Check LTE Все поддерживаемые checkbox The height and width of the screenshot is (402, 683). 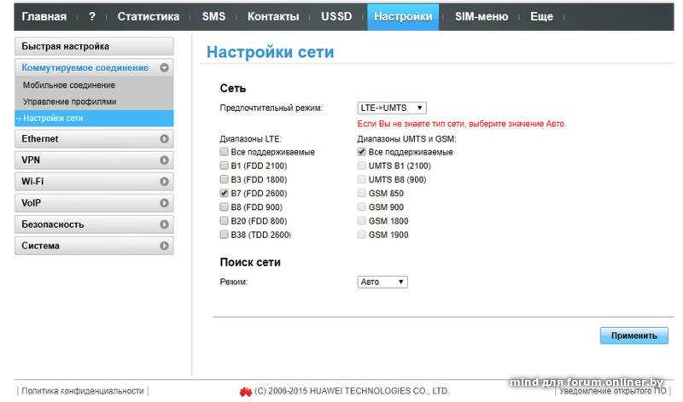click(224, 152)
